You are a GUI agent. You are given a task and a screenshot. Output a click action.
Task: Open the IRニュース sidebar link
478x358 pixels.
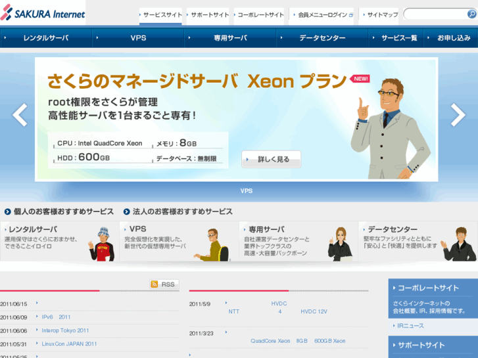[x=410, y=326]
